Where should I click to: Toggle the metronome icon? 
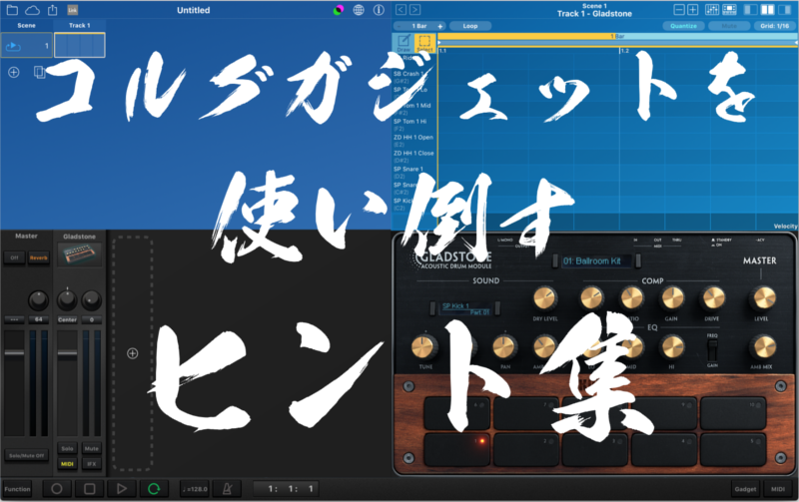[x=228, y=489]
